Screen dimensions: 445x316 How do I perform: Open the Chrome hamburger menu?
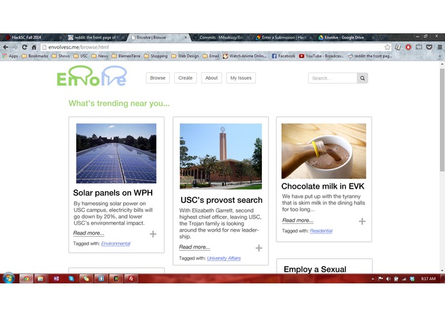click(x=440, y=47)
